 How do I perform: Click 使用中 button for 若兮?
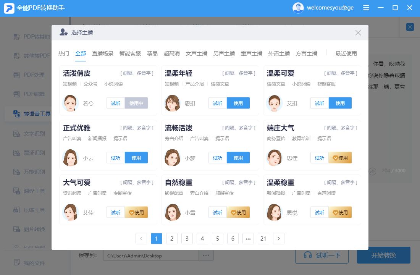click(136, 103)
